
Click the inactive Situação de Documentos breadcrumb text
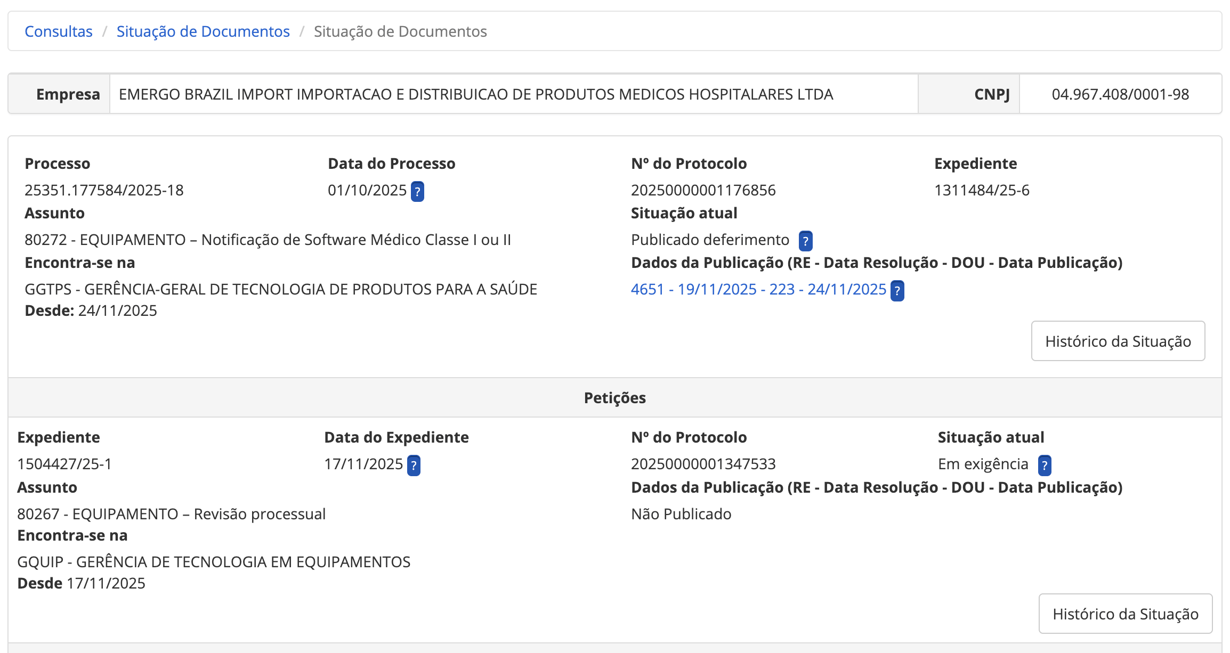click(x=400, y=31)
